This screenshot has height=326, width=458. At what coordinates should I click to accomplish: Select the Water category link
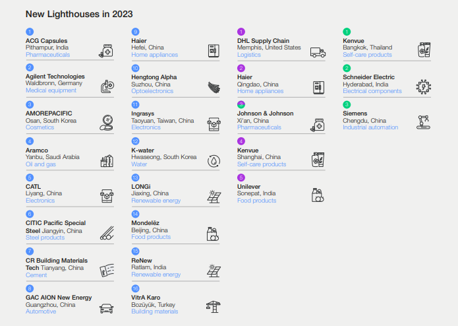[x=139, y=164]
